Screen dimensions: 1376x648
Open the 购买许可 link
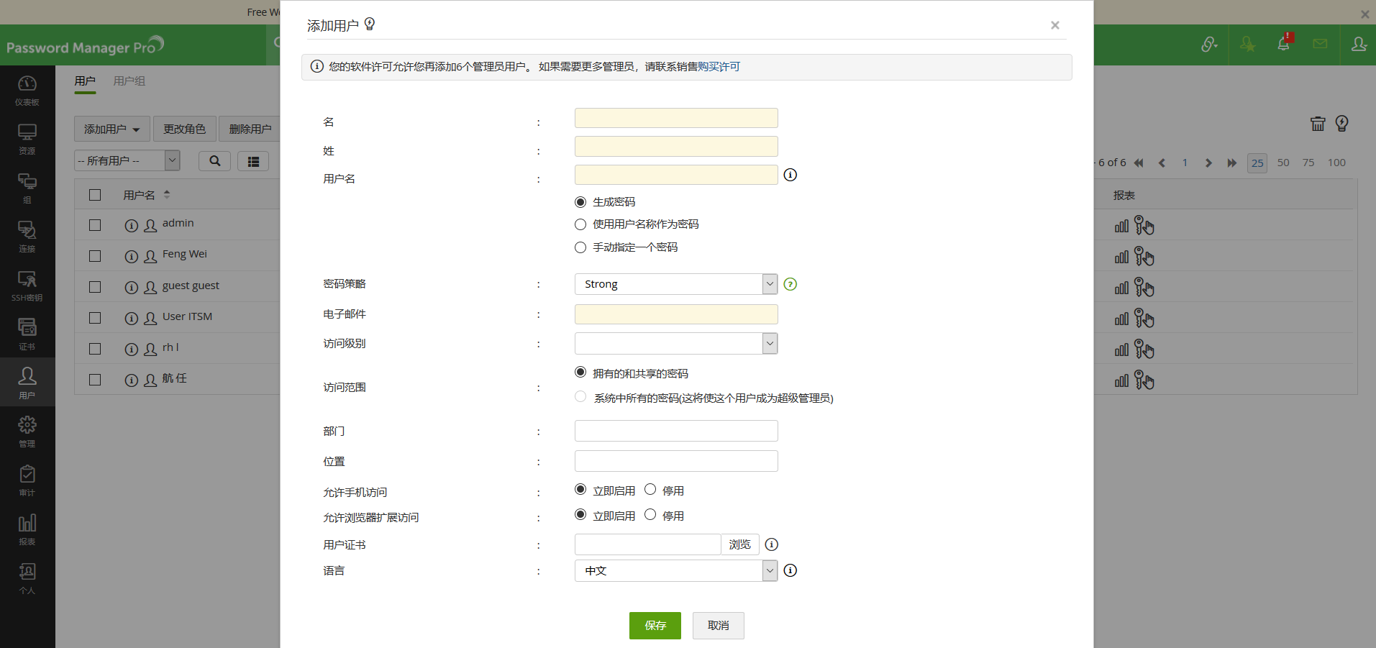click(719, 67)
